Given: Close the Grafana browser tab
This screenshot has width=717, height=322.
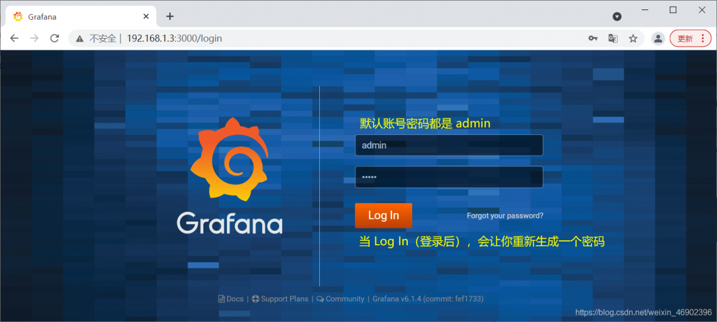Looking at the screenshot, I should [146, 16].
